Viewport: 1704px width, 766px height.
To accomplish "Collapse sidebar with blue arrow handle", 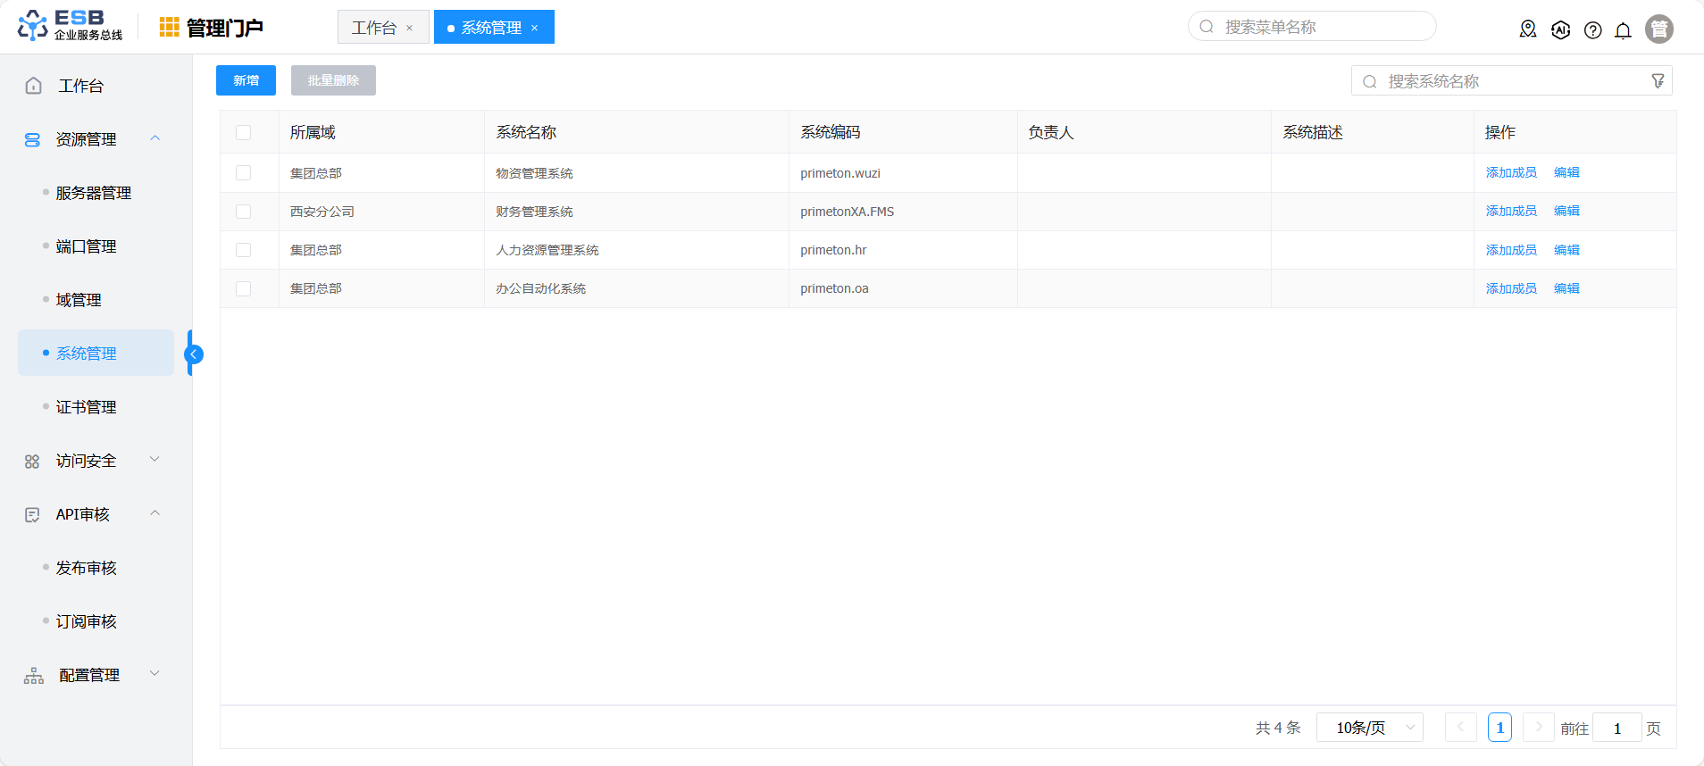I will pos(193,354).
